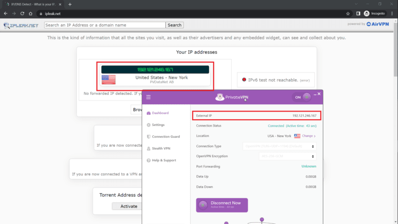Toggle the PrivateVPN ON switch off
The width and height of the screenshot is (398, 224).
click(x=302, y=97)
